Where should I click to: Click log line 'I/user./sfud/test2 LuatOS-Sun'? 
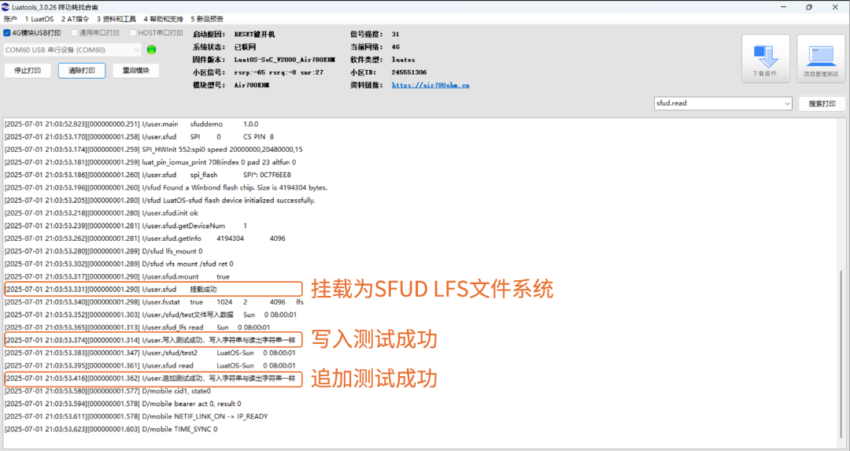150,353
